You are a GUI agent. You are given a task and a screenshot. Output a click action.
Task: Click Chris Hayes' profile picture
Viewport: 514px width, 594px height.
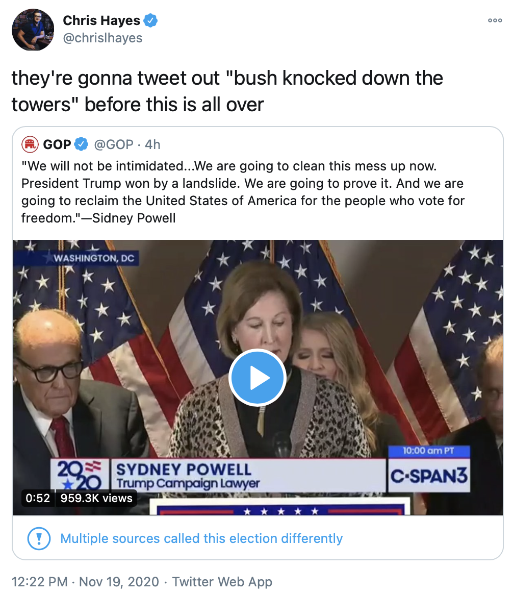[x=33, y=30]
